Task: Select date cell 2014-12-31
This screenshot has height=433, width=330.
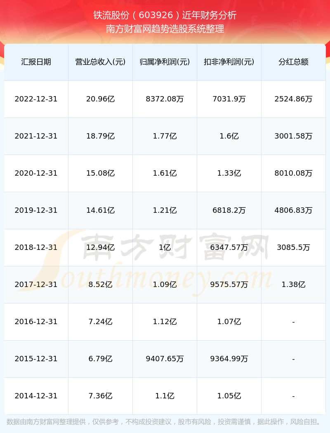Action: 36,396
